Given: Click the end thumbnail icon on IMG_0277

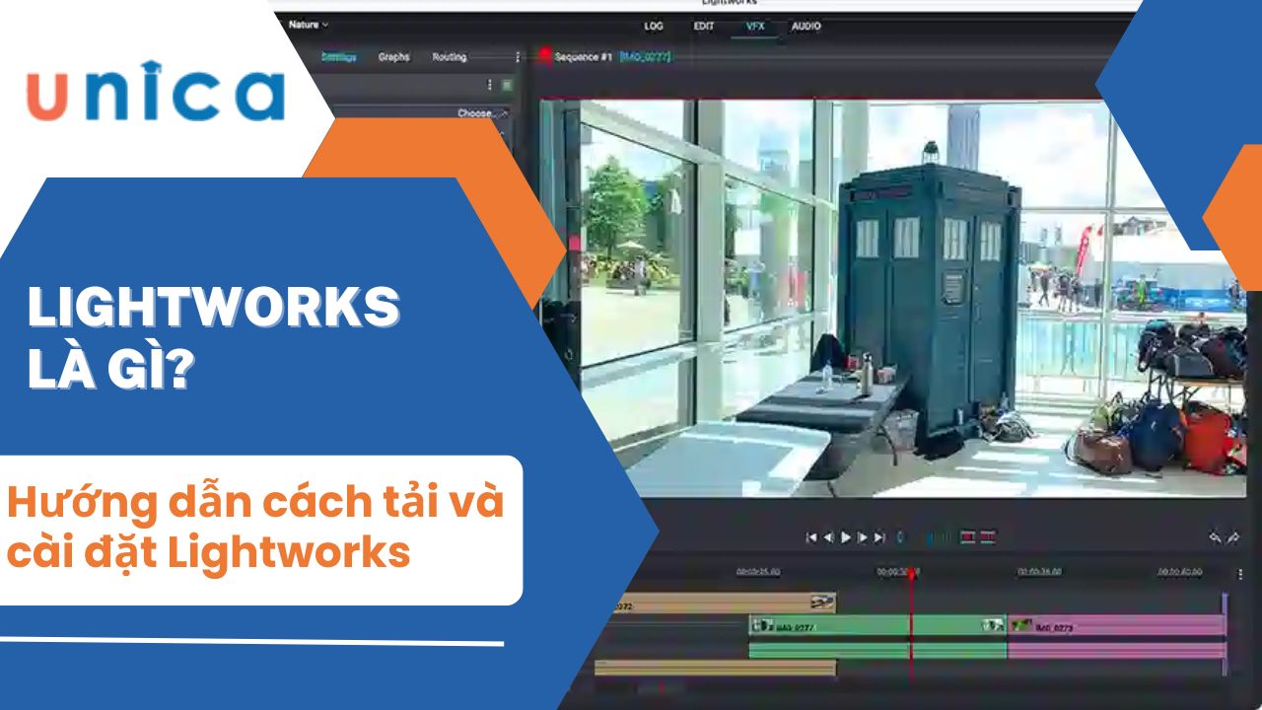Looking at the screenshot, I should [x=993, y=625].
